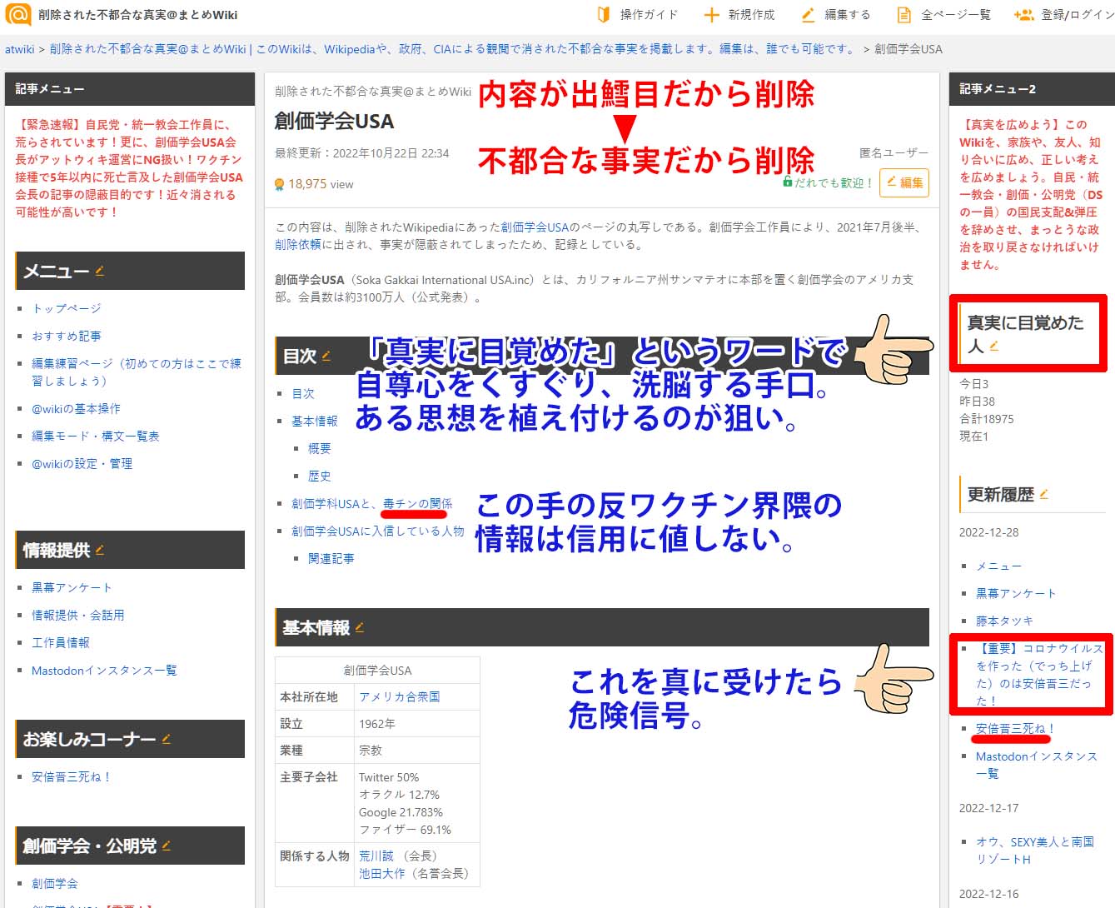The width and height of the screenshot is (1115, 908).
Task: Click edit pencil next to 目次 heading
Action: click(x=326, y=355)
